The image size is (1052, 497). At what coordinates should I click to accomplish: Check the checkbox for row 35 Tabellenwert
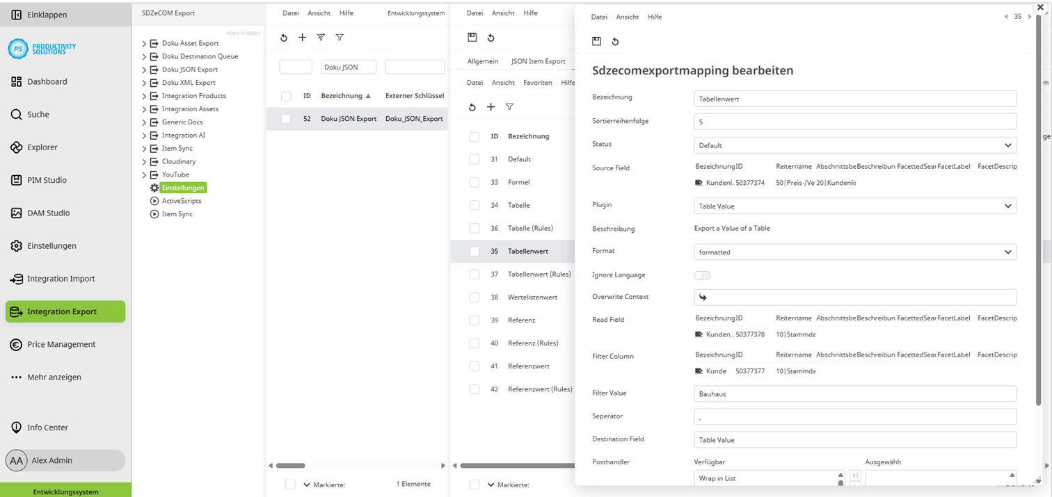tap(474, 251)
